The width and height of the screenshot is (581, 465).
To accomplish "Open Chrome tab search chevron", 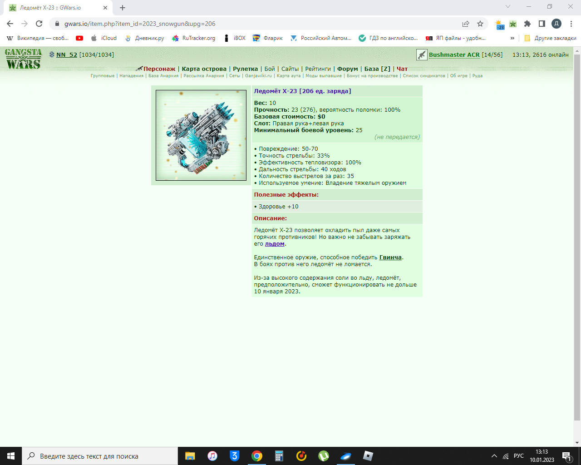I will point(508,7).
